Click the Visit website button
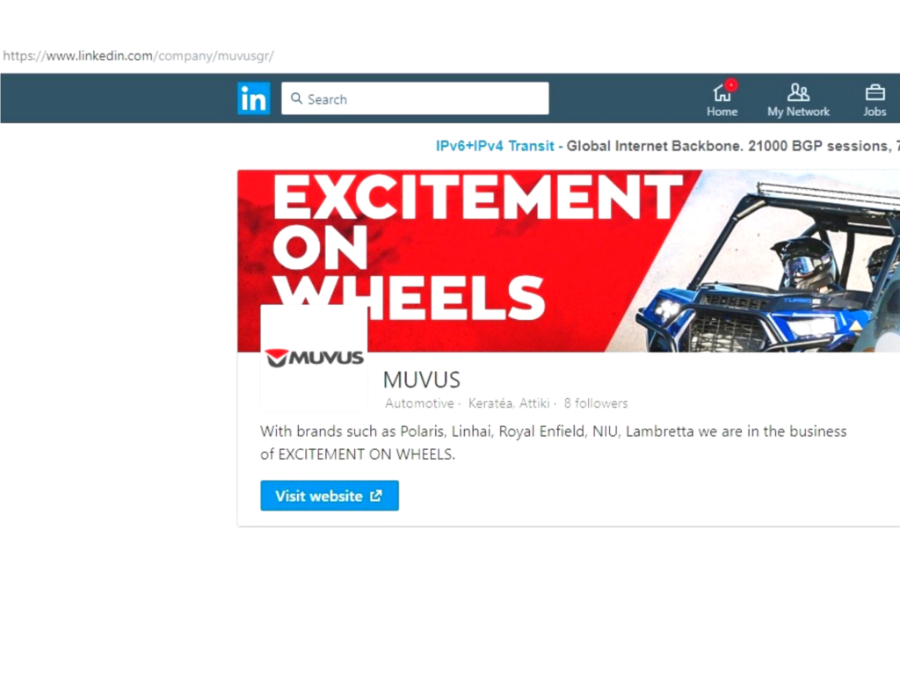Screen dimensions: 900x675 click(x=330, y=496)
